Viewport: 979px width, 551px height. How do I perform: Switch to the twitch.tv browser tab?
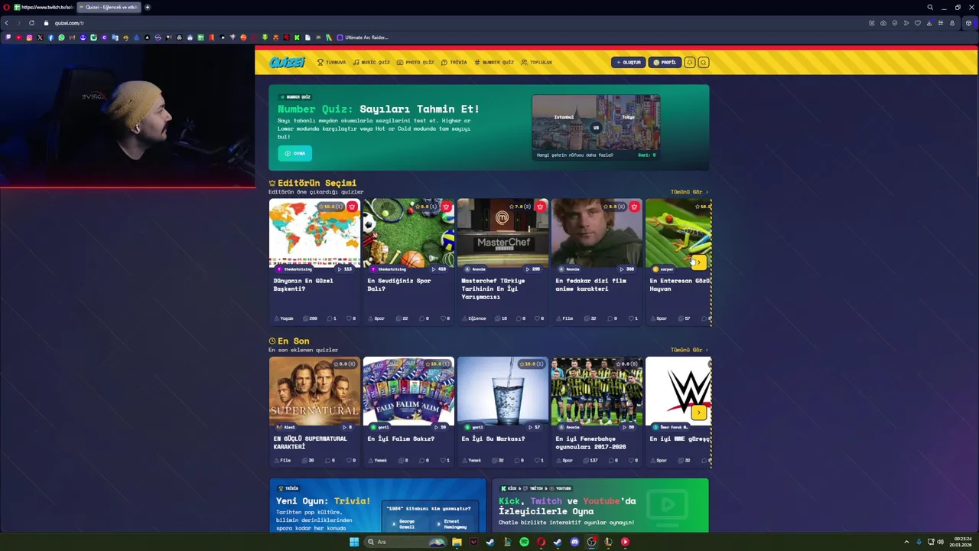[x=44, y=7]
